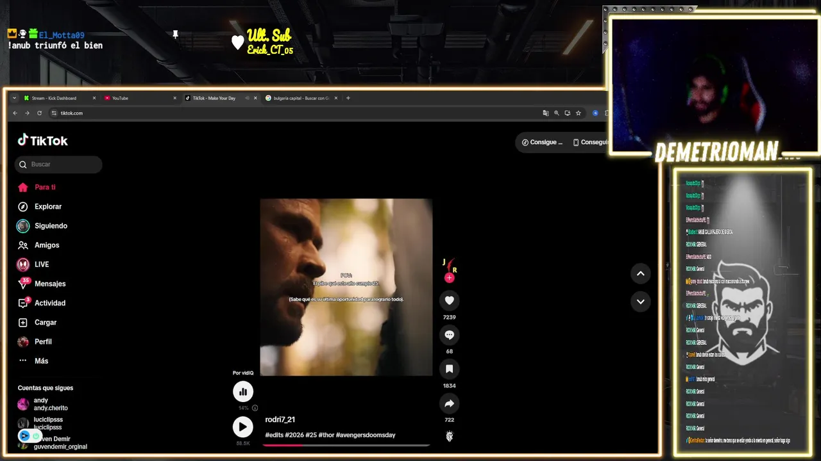The width and height of the screenshot is (821, 461).
Task: Click the vidIQ info icon by 14%
Action: coord(255,408)
